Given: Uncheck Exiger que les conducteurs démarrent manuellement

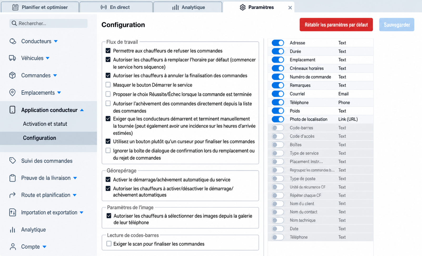Looking at the screenshot, I should [108, 119].
